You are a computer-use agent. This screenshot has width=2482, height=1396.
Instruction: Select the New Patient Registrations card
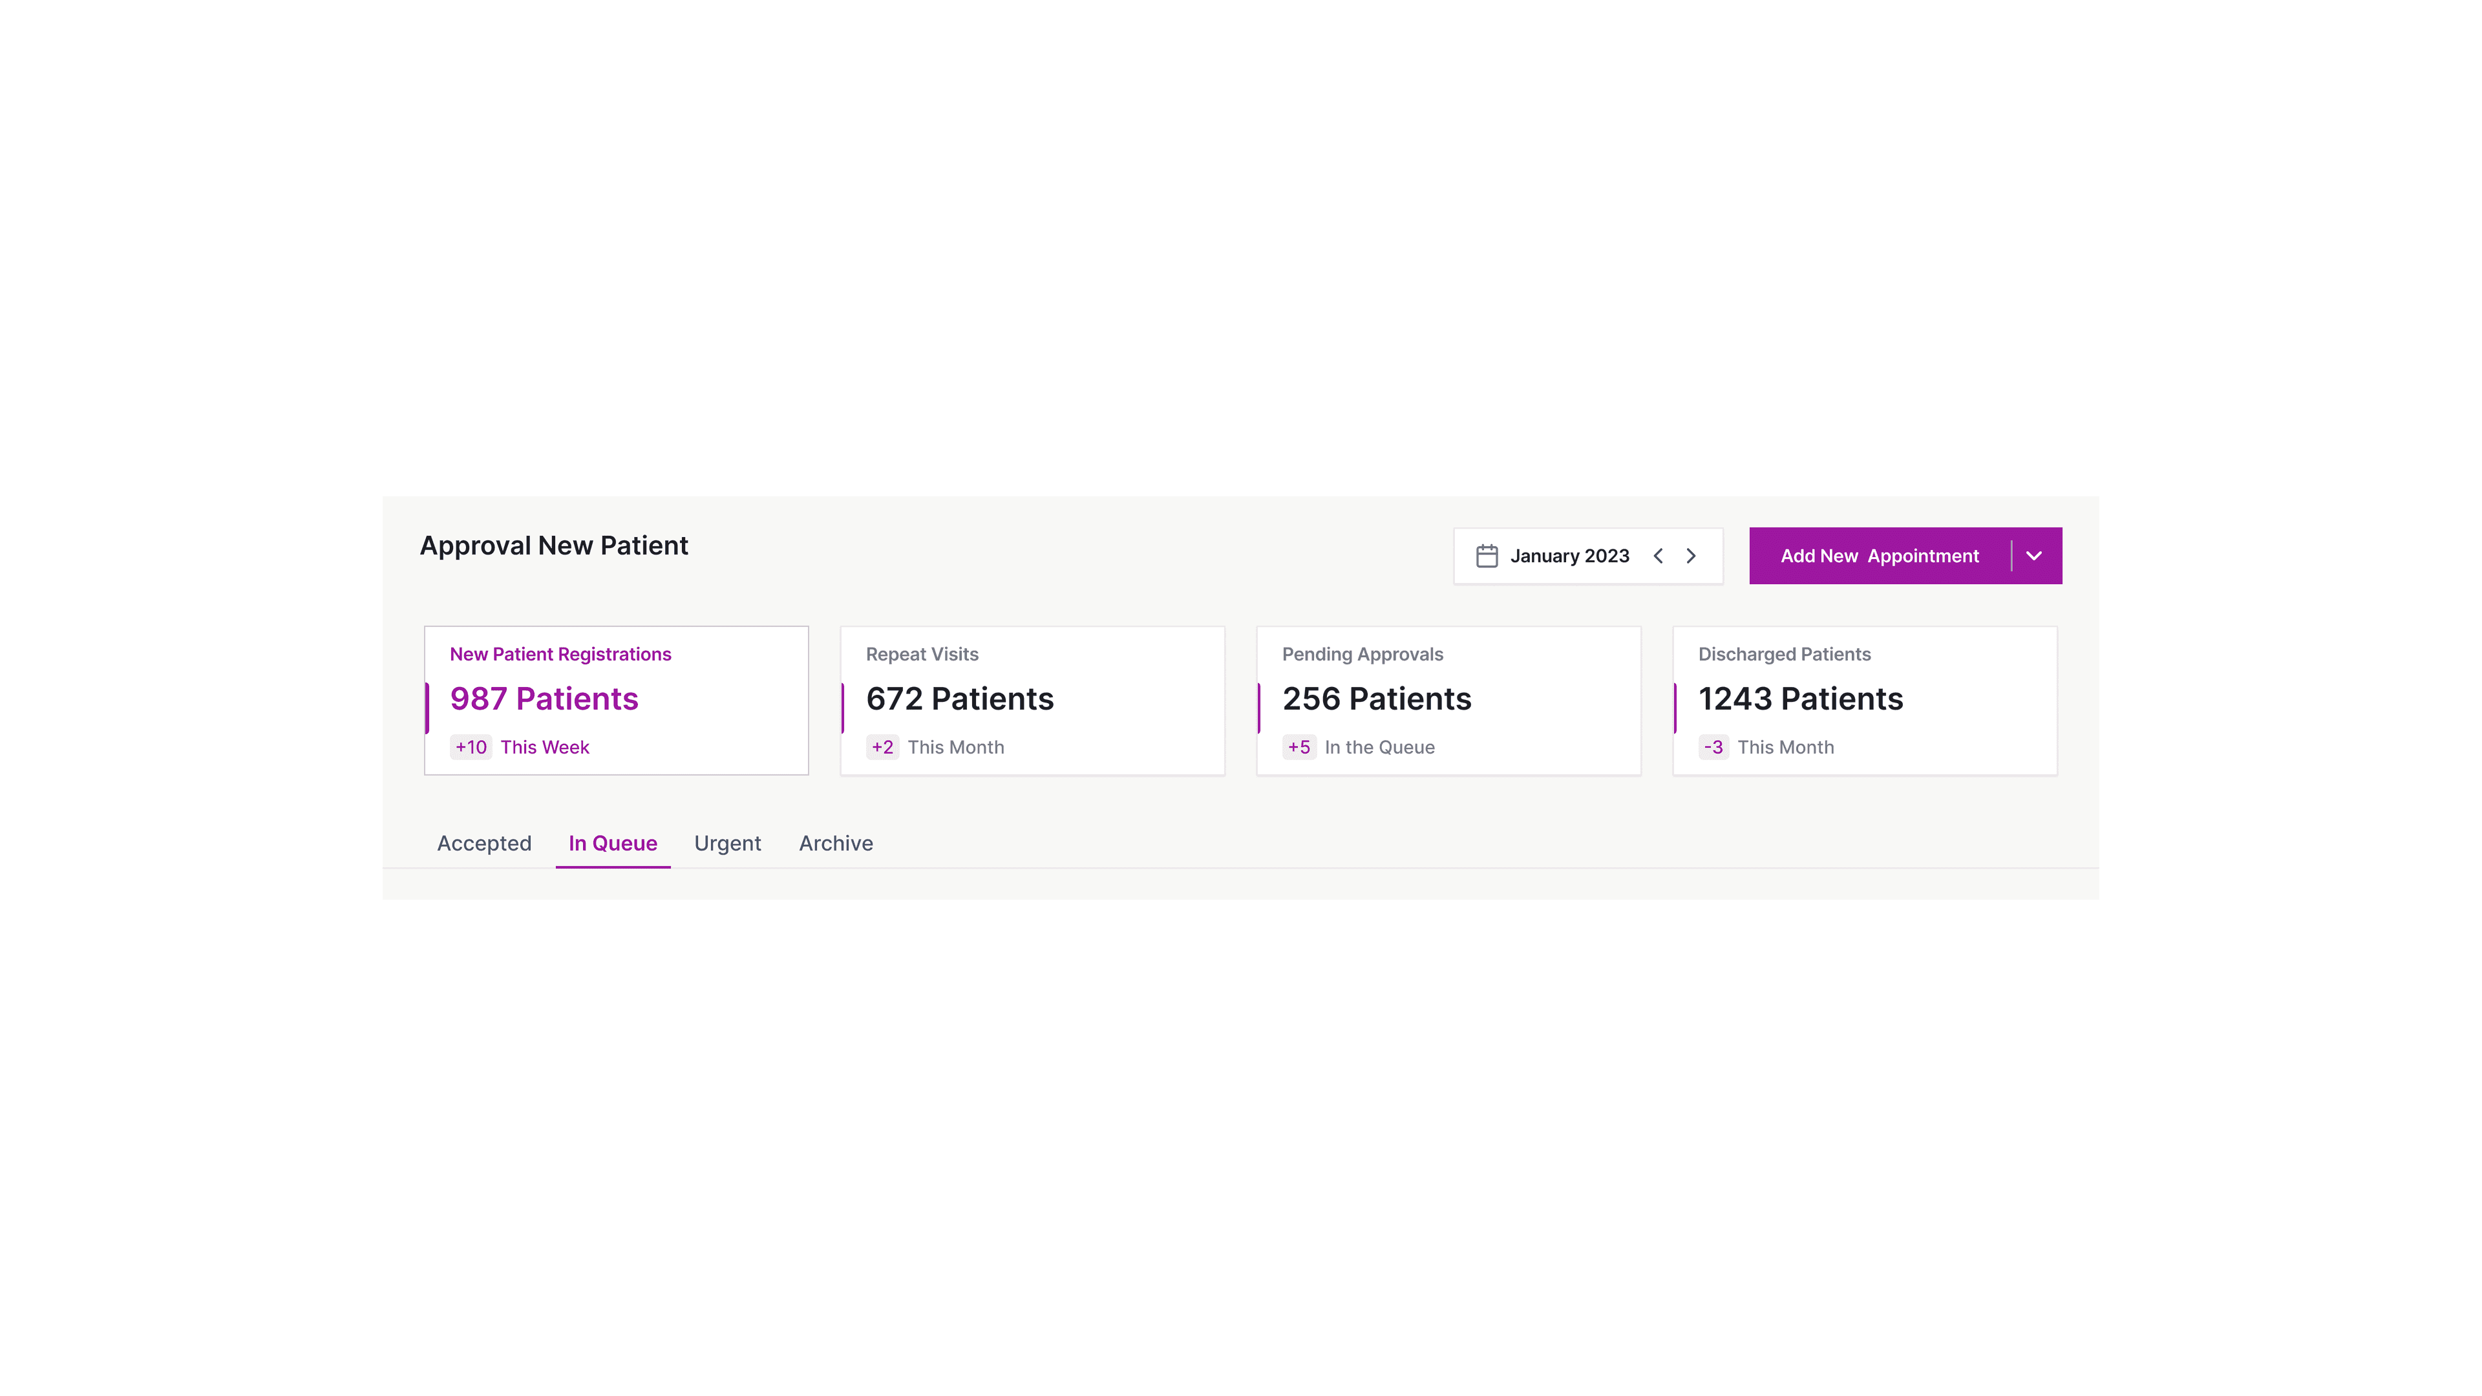click(x=617, y=701)
